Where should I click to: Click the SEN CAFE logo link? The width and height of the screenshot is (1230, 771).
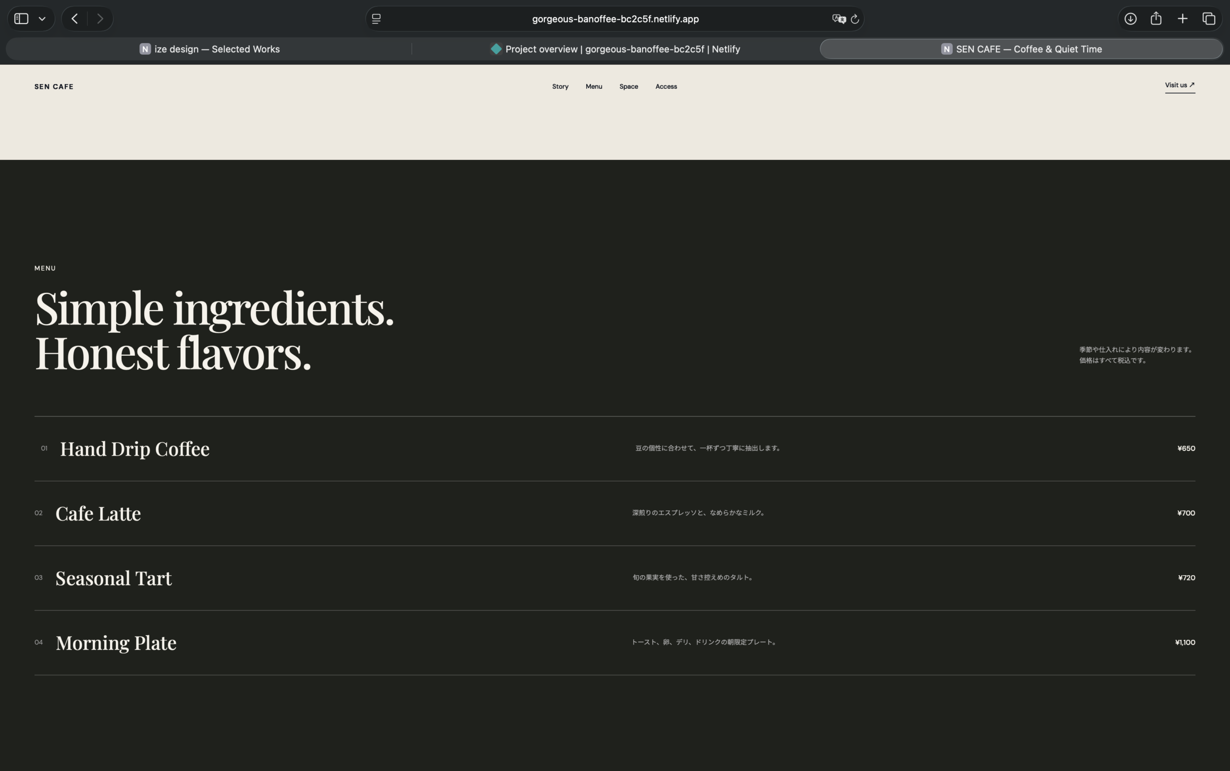click(54, 87)
